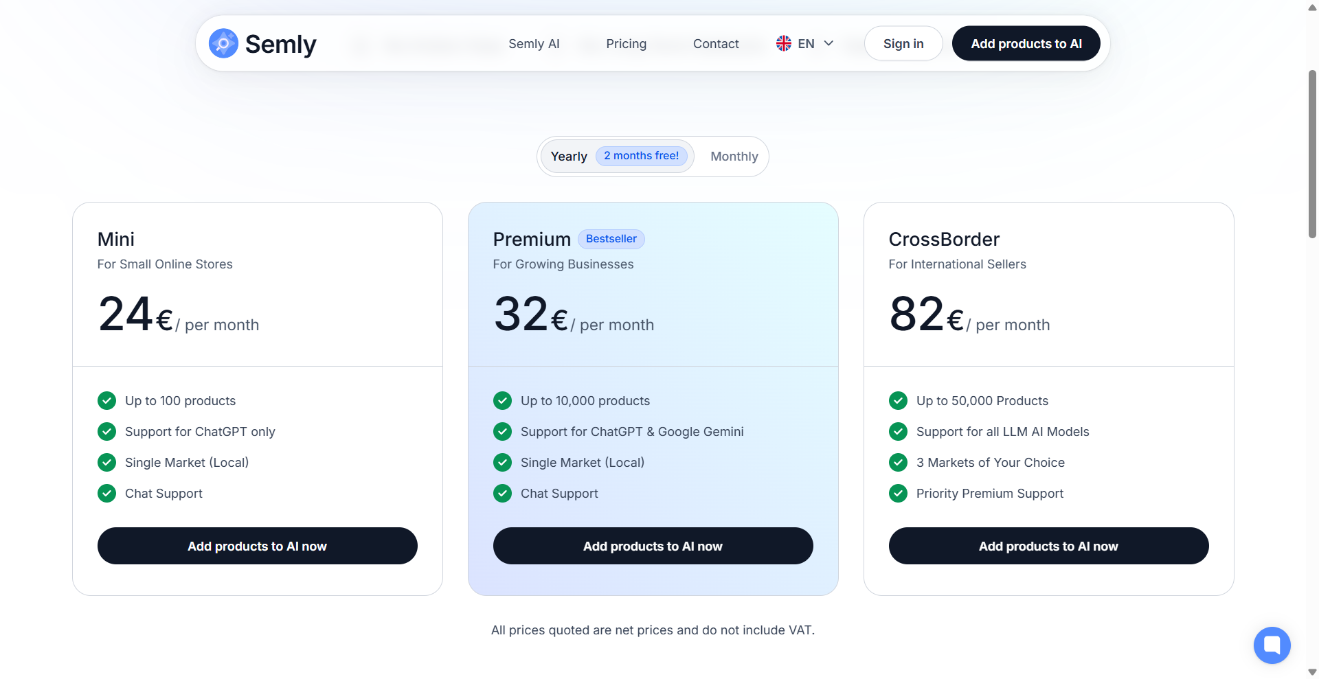The image size is (1319, 679).
Task: Click For Growing Businesses subtitle
Action: [x=563, y=264]
